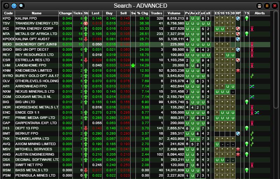
Task: Click the Last column header
Action: (x=95, y=13)
